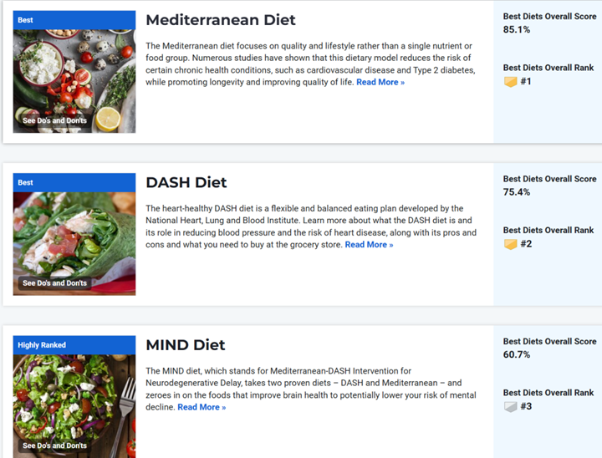Click Read More for MIND Diet
The image size is (602, 458).
pyautogui.click(x=202, y=407)
